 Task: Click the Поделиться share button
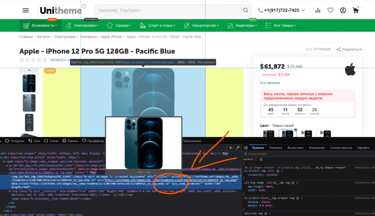[x=349, y=49]
